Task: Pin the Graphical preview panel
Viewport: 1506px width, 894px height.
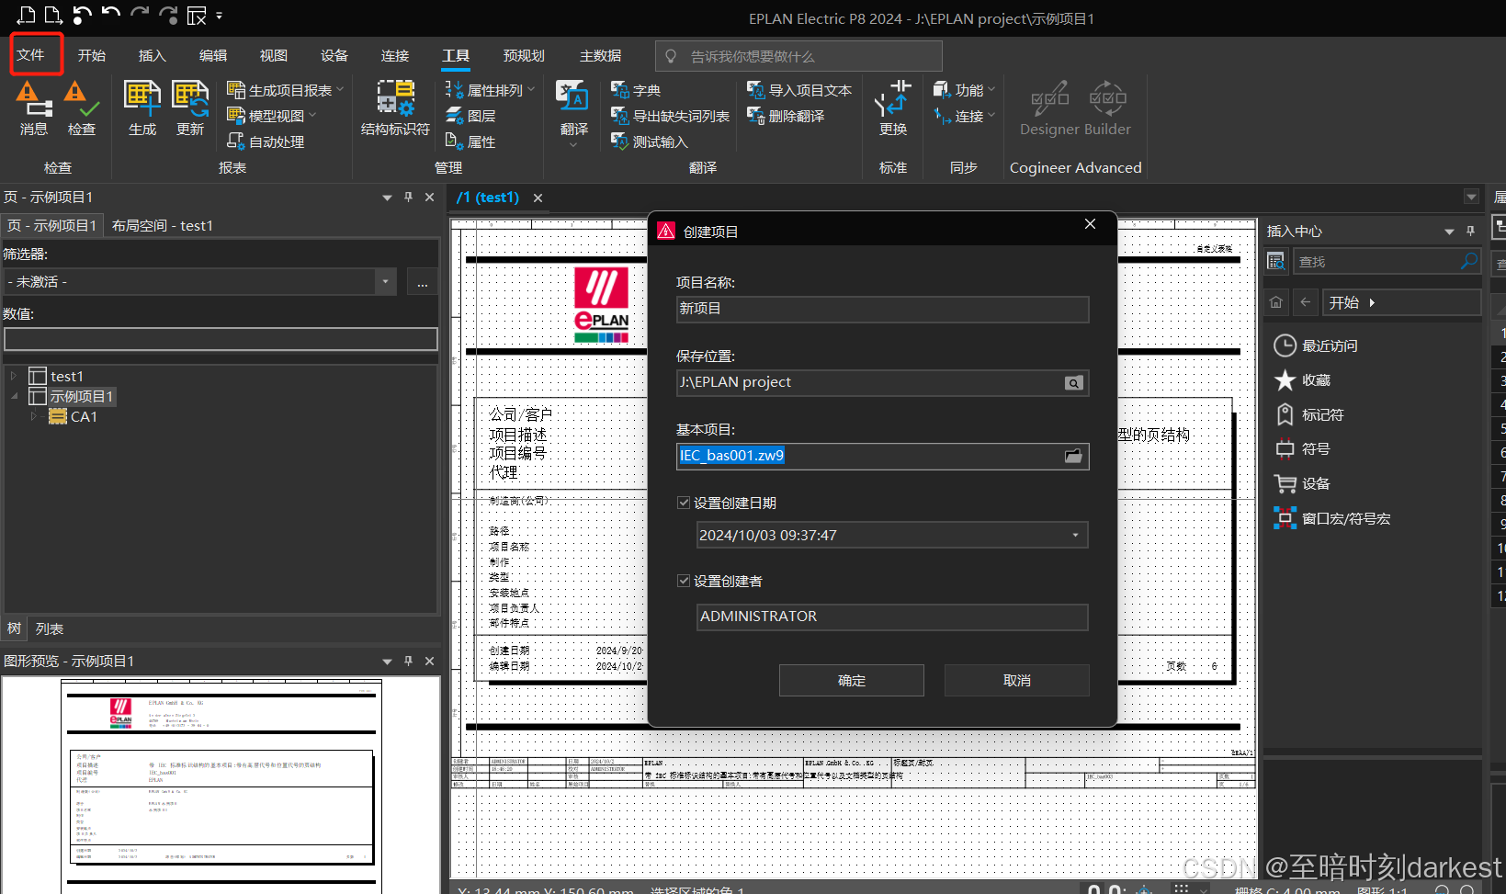Action: [409, 662]
